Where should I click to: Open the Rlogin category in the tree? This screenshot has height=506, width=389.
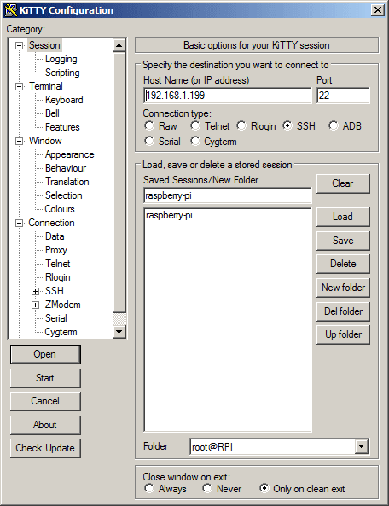click(57, 277)
